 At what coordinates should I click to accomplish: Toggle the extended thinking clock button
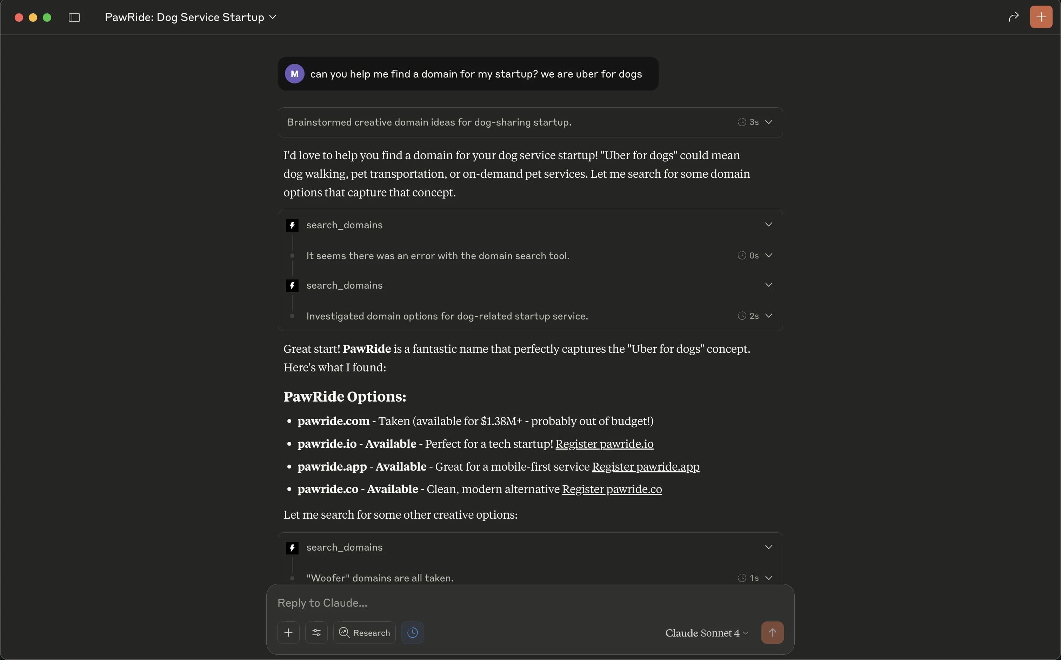[412, 633]
